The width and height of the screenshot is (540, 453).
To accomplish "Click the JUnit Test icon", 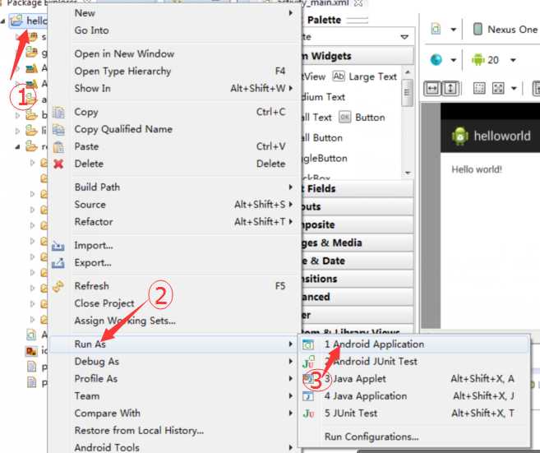I will [x=308, y=414].
